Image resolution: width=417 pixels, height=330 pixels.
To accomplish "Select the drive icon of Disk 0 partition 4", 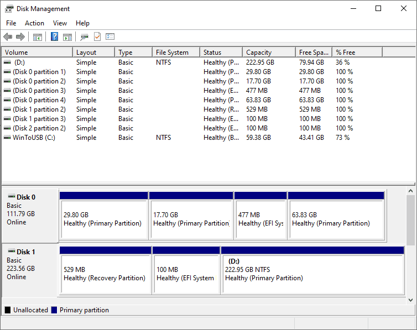I will tap(7, 100).
